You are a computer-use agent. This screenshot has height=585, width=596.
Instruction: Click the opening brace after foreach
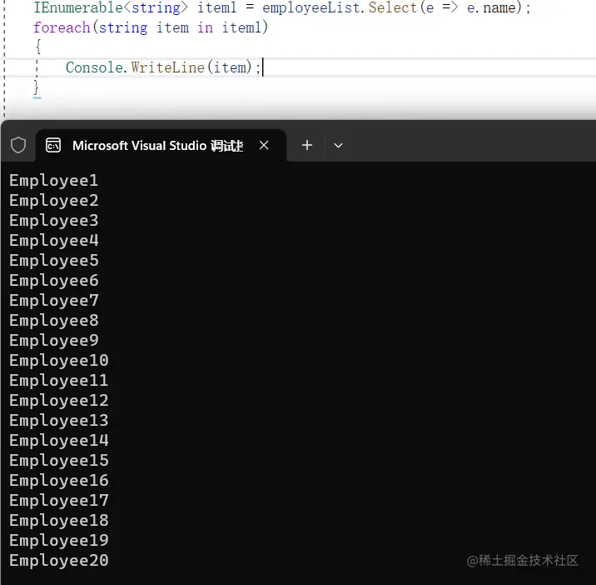pos(37,47)
